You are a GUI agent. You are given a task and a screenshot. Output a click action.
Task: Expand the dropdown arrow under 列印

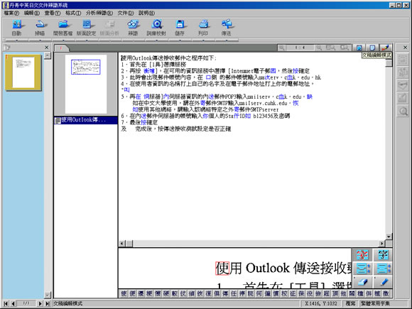(x=203, y=40)
